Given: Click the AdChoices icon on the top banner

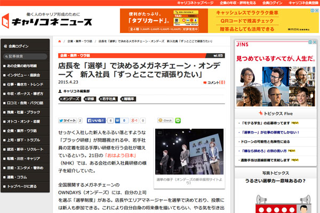Looking at the screenshot, I should coord(313,11).
